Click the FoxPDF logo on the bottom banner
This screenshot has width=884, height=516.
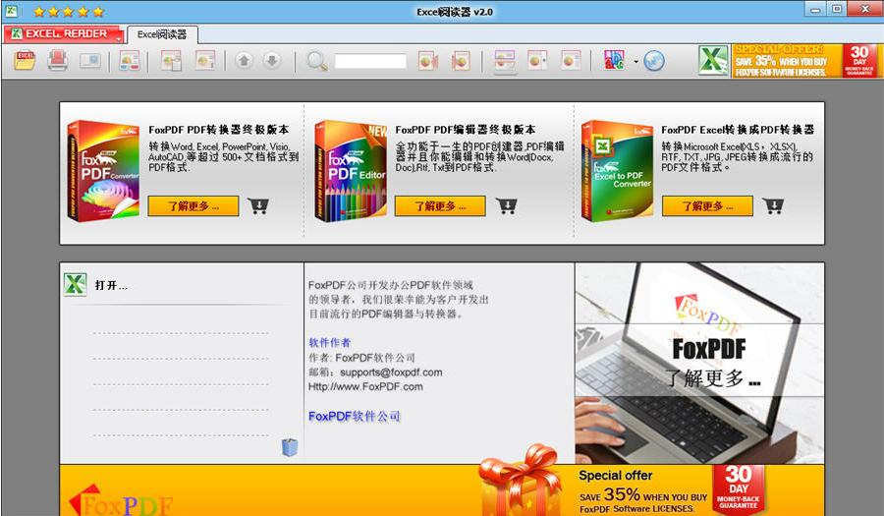pos(121,501)
